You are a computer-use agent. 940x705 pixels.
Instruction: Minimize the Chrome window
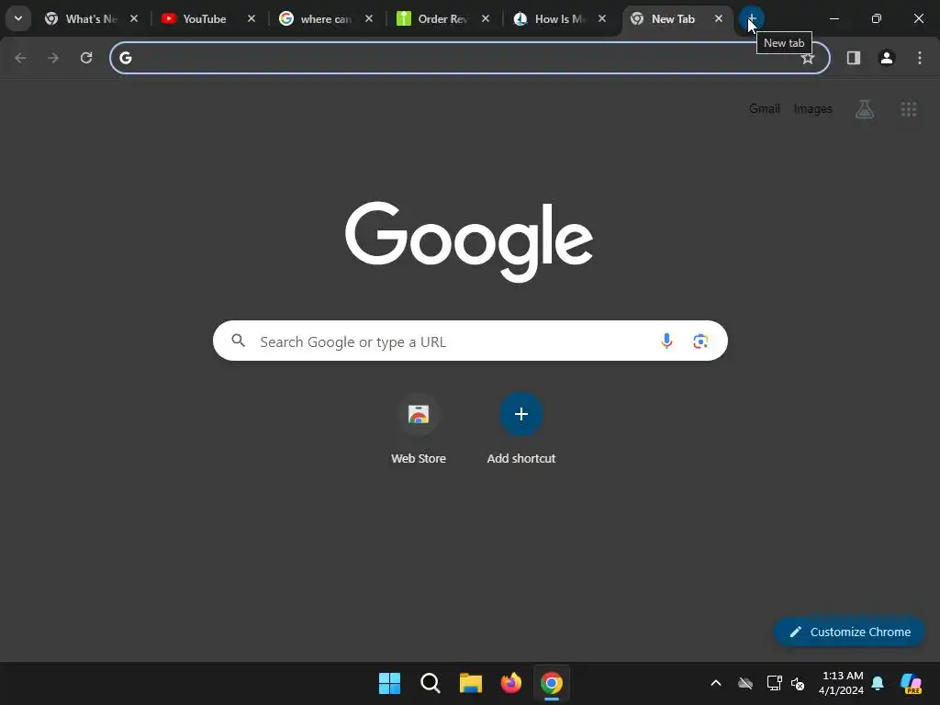coord(834,18)
